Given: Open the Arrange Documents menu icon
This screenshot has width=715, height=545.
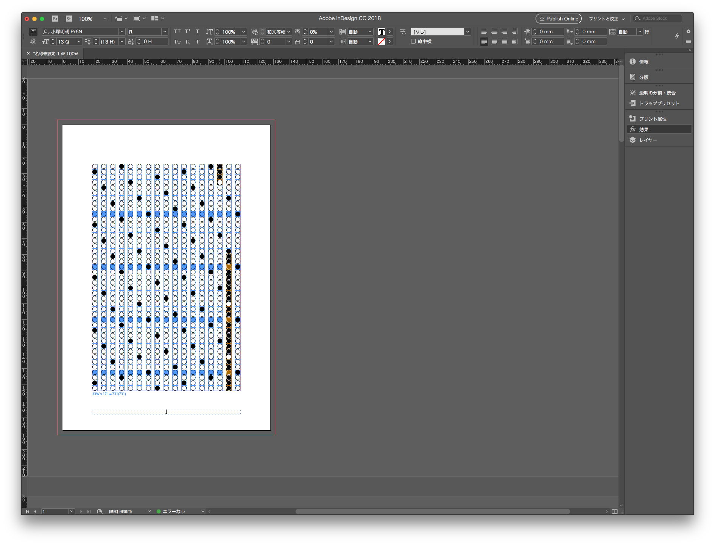Looking at the screenshot, I should tap(157, 19).
